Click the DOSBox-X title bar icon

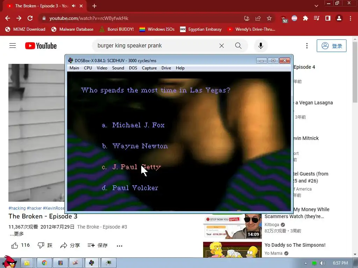pyautogui.click(x=71, y=60)
